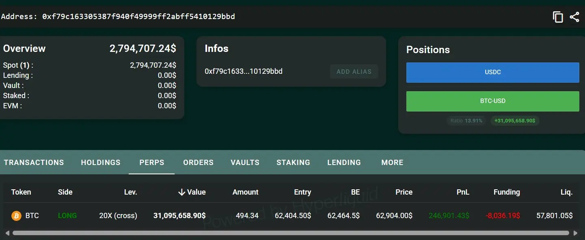Click the left scrollbar arrow
This screenshot has height=240, width=585.
7,233
